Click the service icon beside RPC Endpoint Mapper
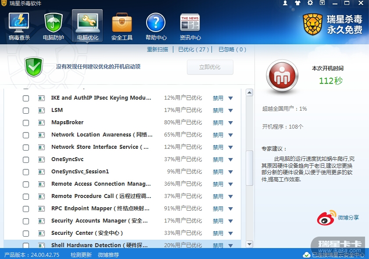 pos(41,209)
